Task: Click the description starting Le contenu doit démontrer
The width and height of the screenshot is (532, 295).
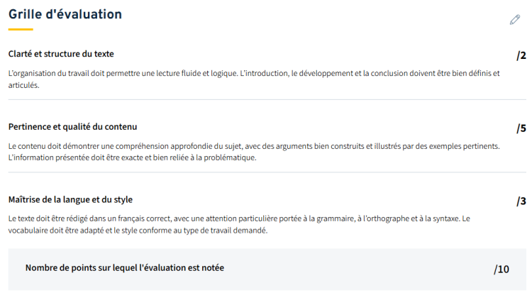Action: point(254,152)
